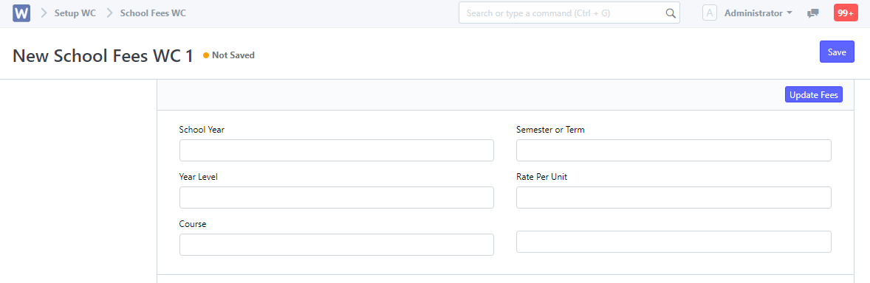Select the School Year field
Viewport: 870px width, 283px height.
click(336, 150)
